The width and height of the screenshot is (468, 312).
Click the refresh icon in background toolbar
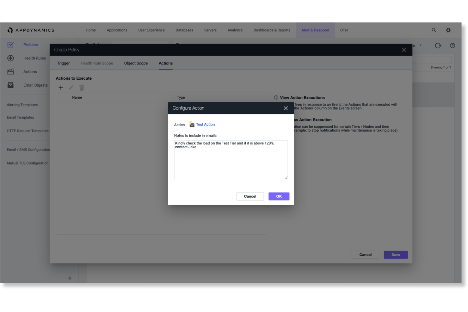click(x=438, y=46)
